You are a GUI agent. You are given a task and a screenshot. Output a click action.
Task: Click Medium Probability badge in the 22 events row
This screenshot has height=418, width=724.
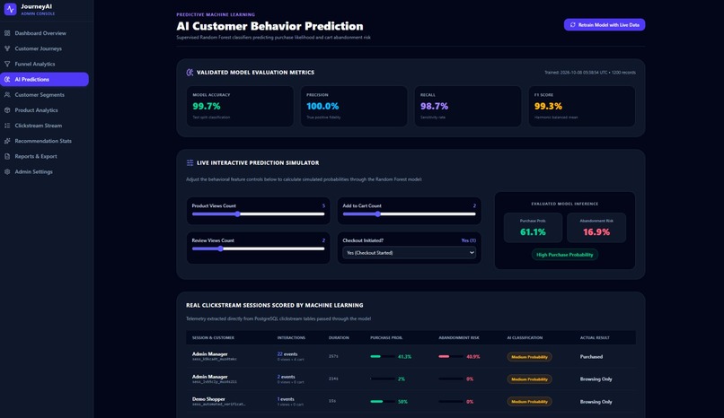point(529,357)
